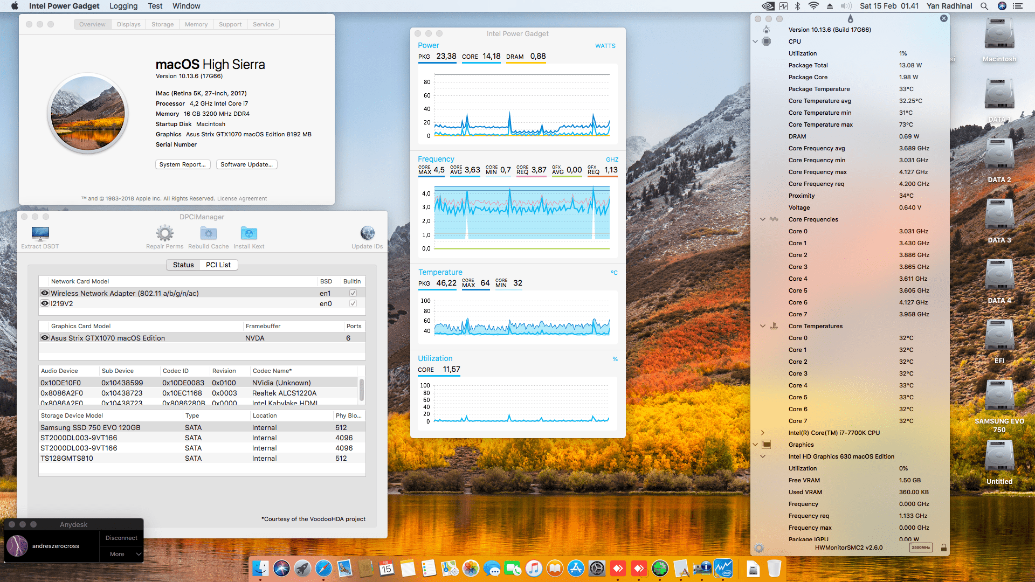Open Spotlight search in menu bar

pos(984,6)
